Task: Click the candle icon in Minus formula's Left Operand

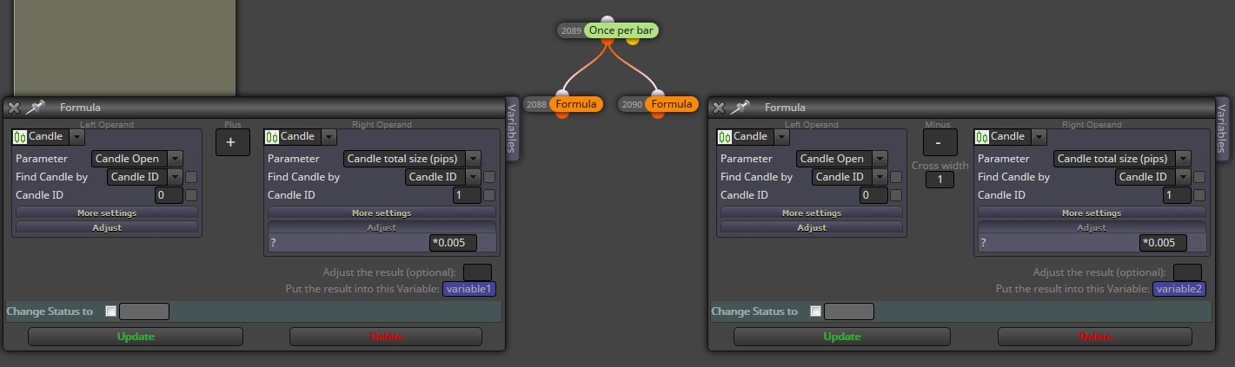Action: pyautogui.click(x=725, y=136)
